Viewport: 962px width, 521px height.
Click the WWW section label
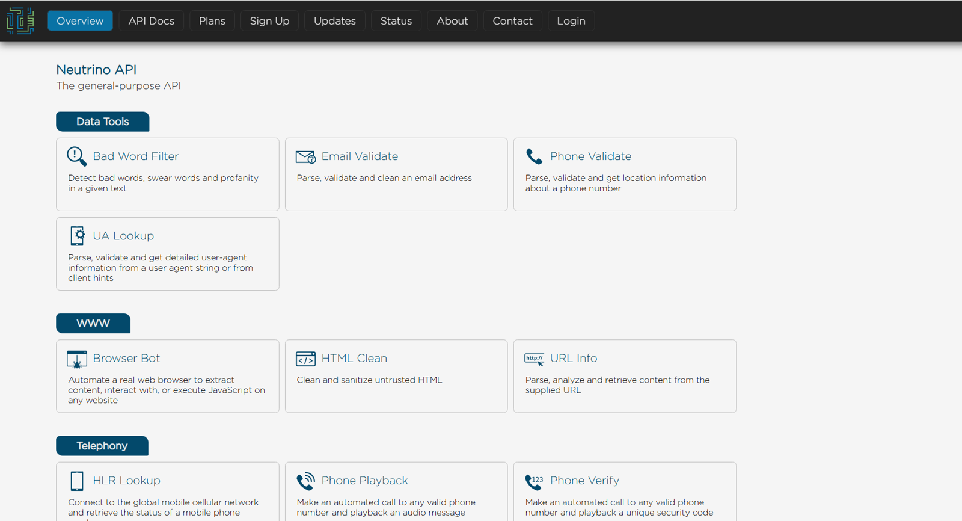93,323
